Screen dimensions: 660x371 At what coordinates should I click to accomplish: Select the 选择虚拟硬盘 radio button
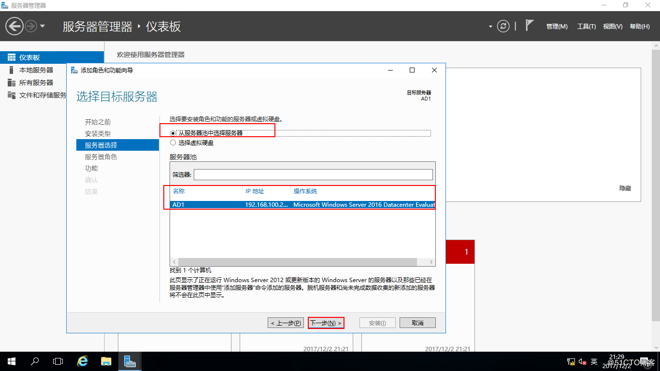(173, 143)
